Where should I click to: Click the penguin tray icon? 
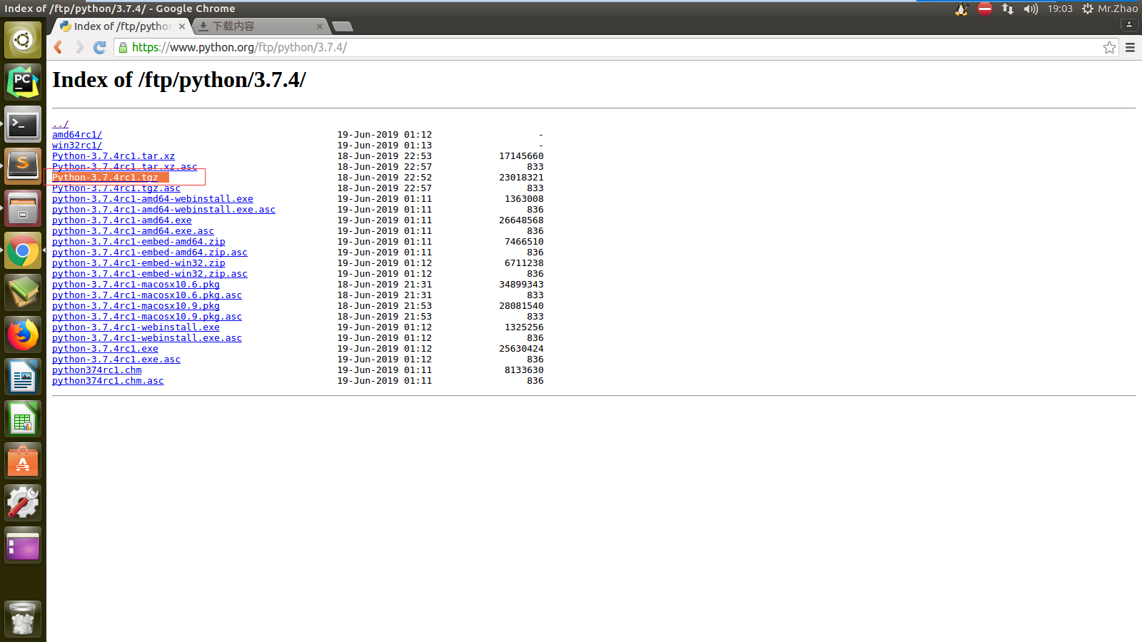click(x=961, y=9)
